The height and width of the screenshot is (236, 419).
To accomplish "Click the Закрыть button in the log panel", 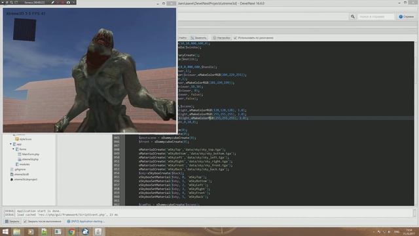I will pyautogui.click(x=12, y=222).
